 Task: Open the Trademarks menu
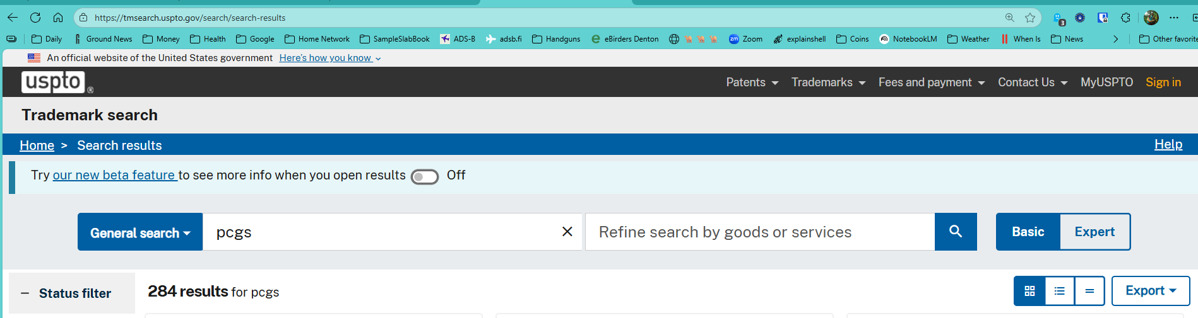pyautogui.click(x=827, y=82)
